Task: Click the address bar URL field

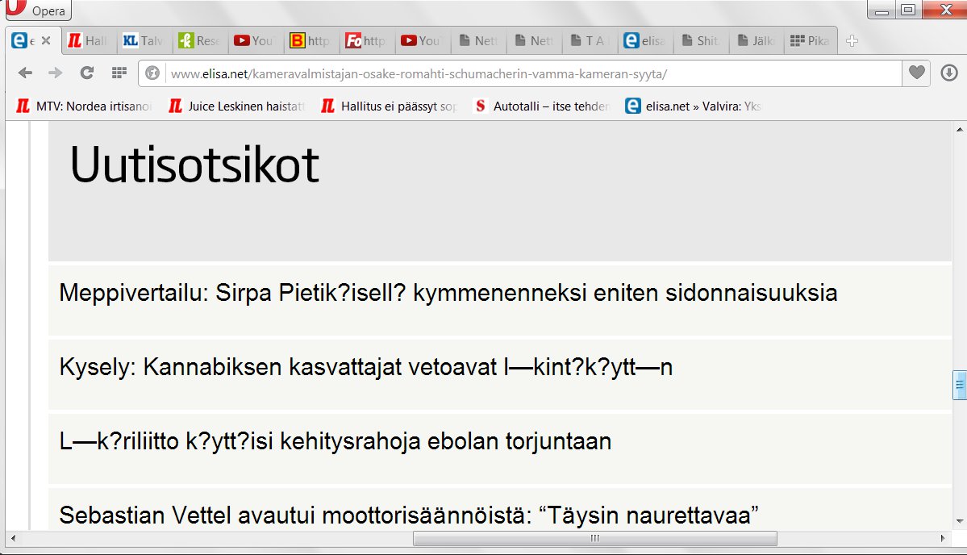Action: 532,74
